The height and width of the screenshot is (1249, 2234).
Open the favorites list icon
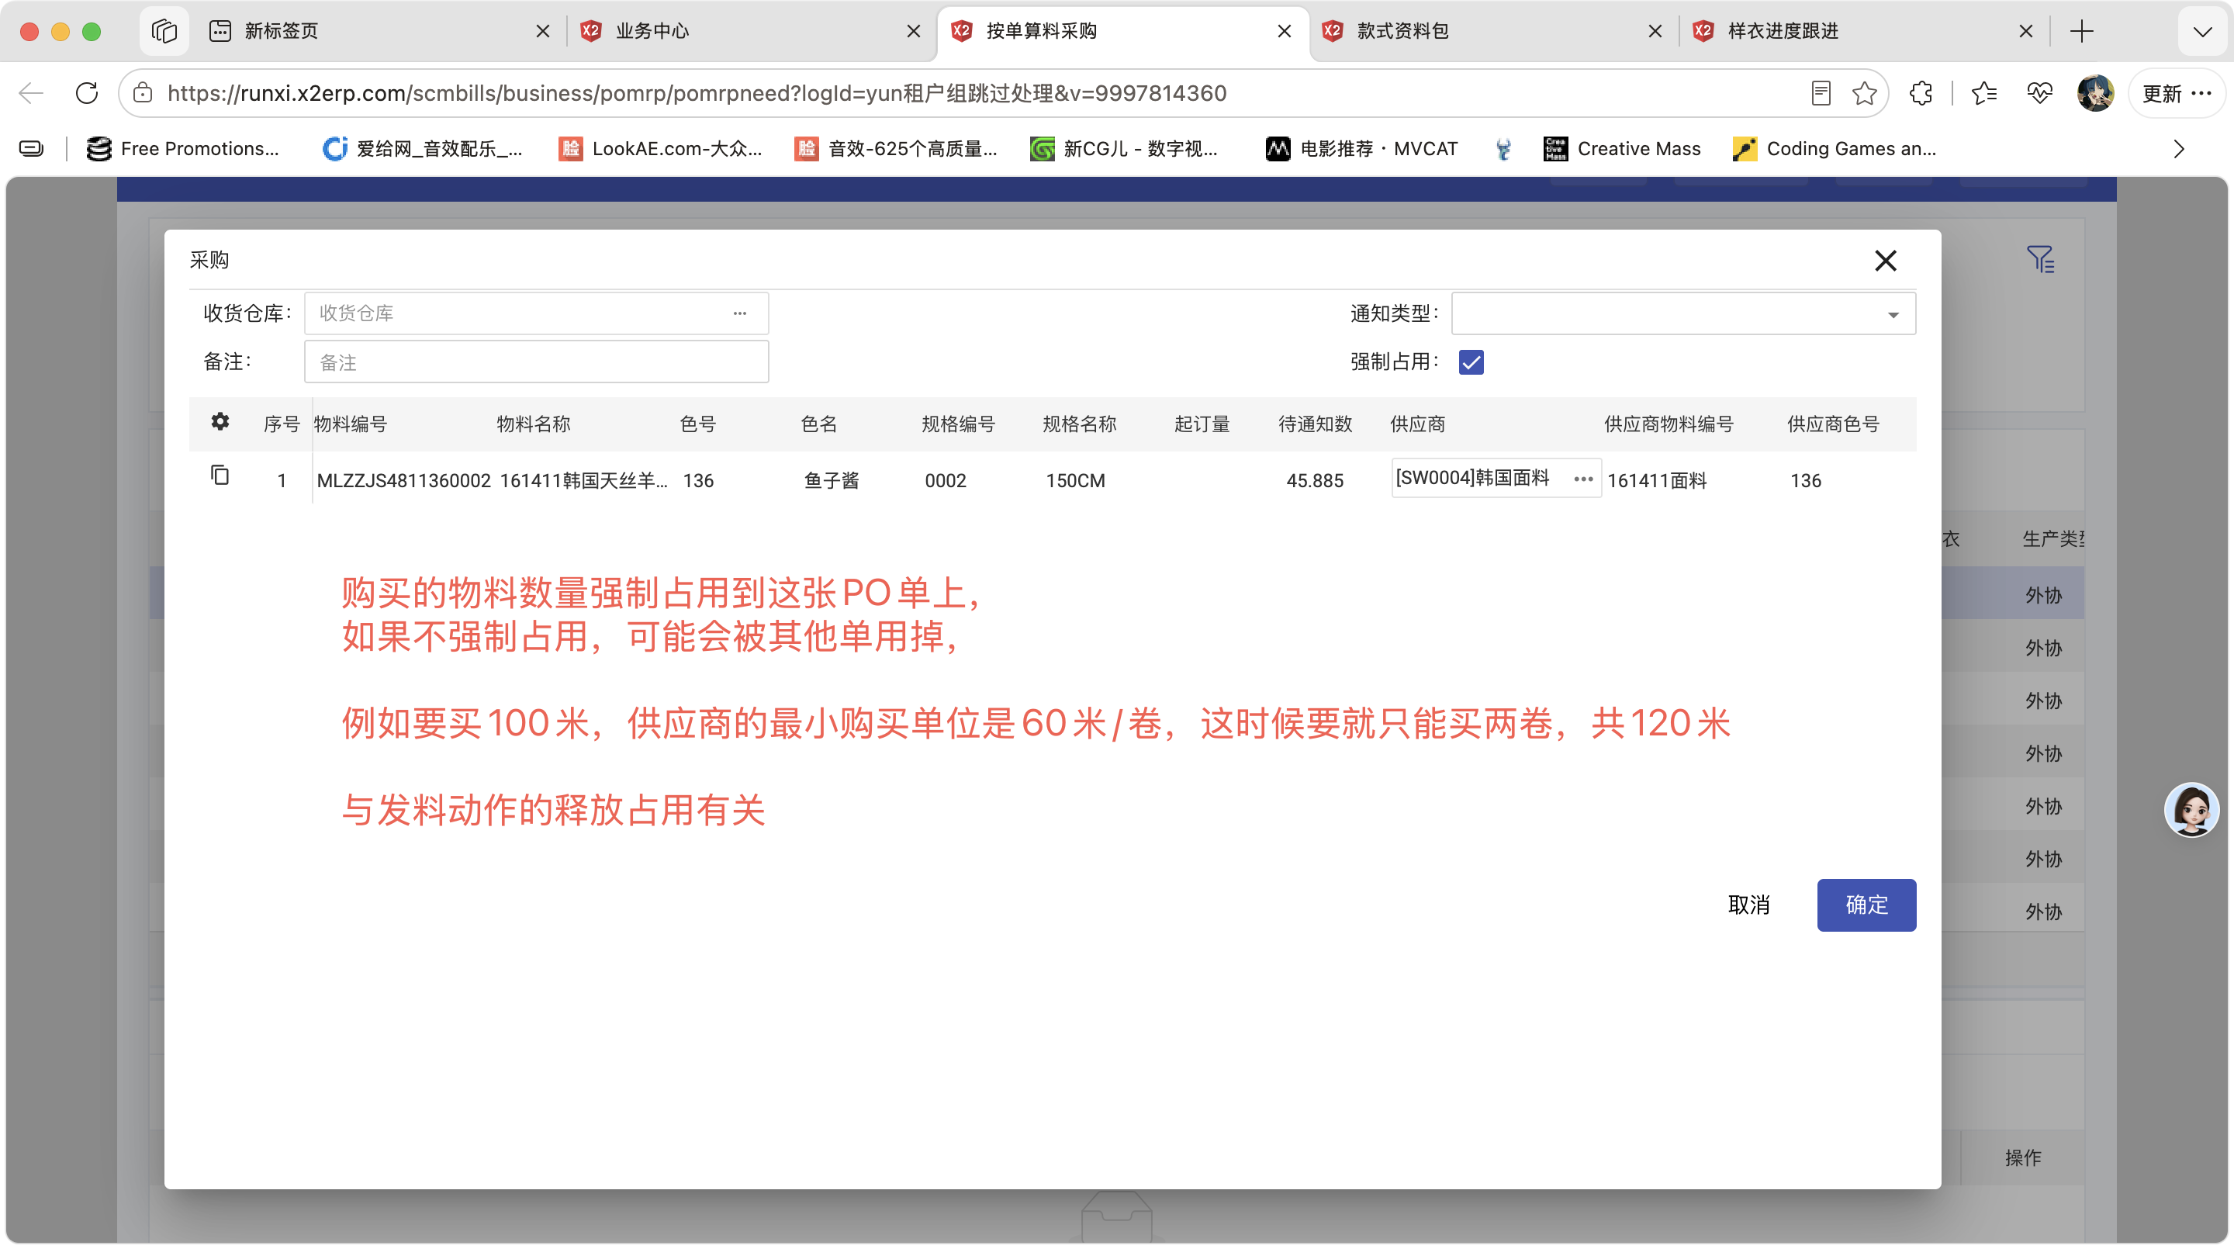(1984, 93)
